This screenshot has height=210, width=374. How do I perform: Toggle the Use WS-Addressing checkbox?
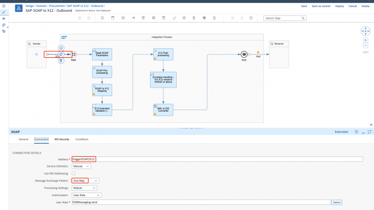tap(73, 173)
